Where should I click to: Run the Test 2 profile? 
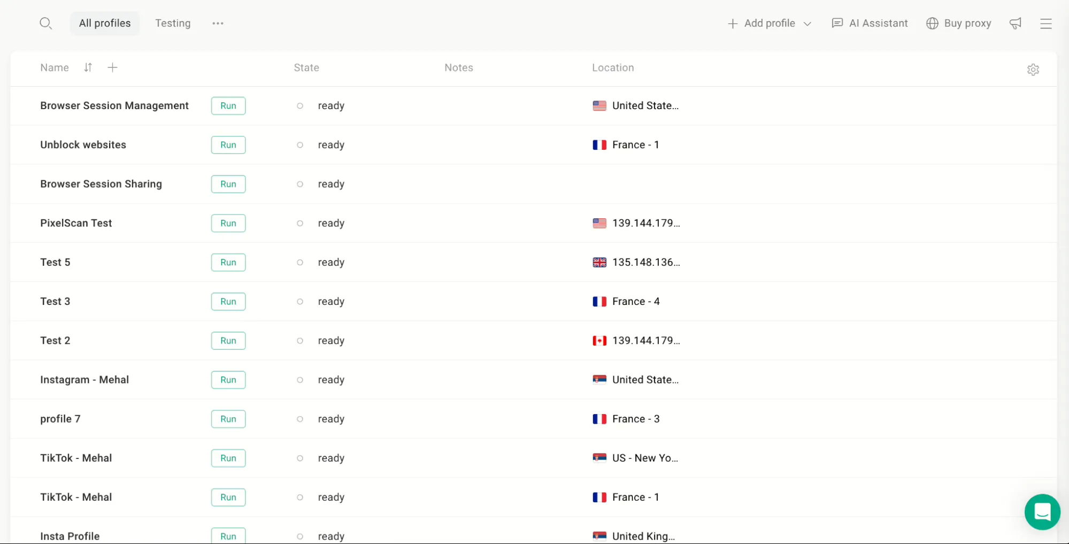click(x=228, y=341)
